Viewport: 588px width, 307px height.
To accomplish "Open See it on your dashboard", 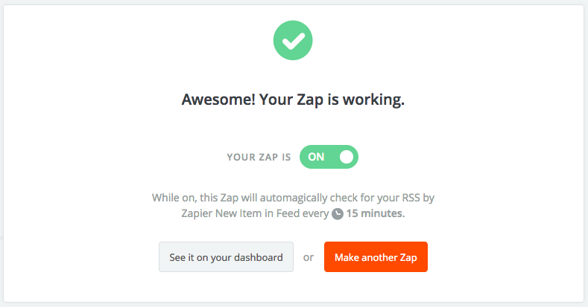I will [x=226, y=257].
